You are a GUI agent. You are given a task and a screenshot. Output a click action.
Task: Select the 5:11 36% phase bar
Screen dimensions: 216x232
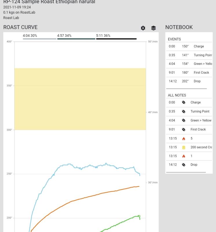click(116, 39)
